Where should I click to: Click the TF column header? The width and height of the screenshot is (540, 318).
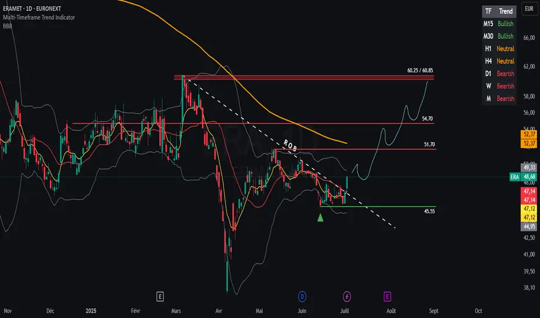488,12
